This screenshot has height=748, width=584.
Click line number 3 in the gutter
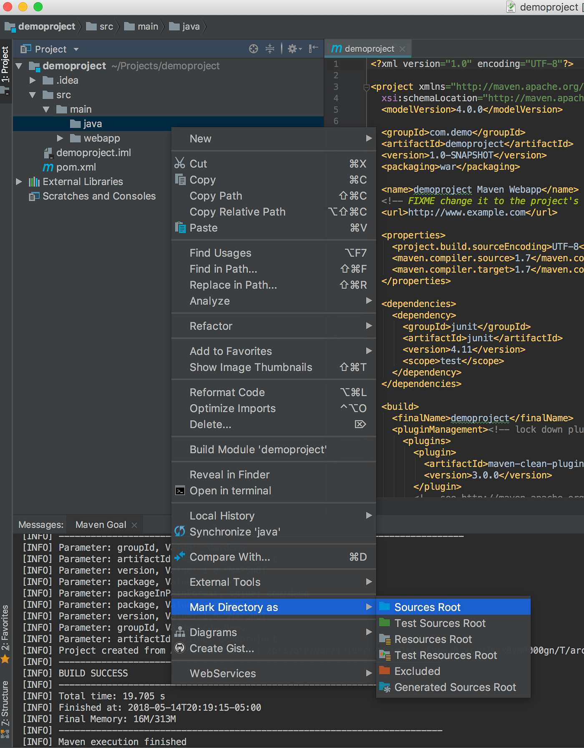point(336,87)
